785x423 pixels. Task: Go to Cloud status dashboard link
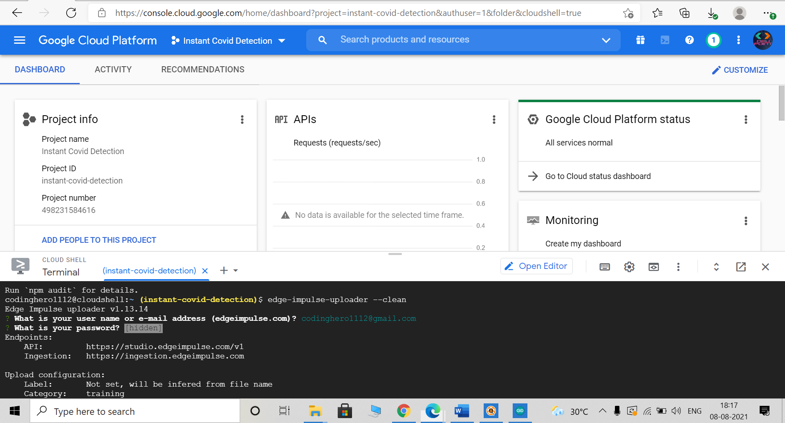[598, 176]
